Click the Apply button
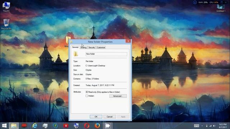Image resolution: width=230 pixels, height=129 pixels. tap(123, 117)
